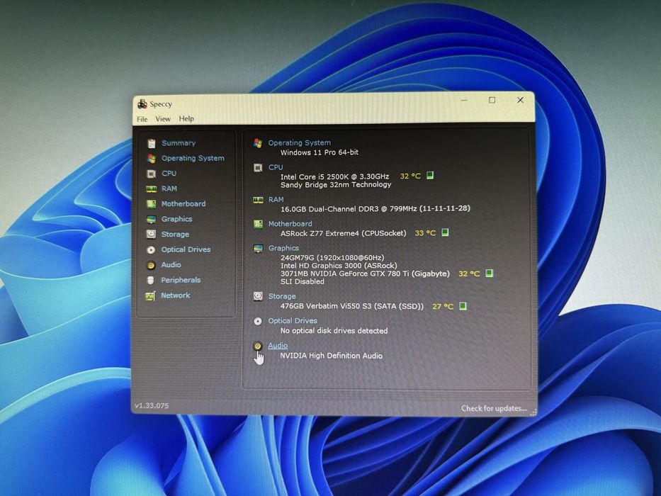Open the Help menu
Viewport: 661px width, 496px height.
[186, 118]
